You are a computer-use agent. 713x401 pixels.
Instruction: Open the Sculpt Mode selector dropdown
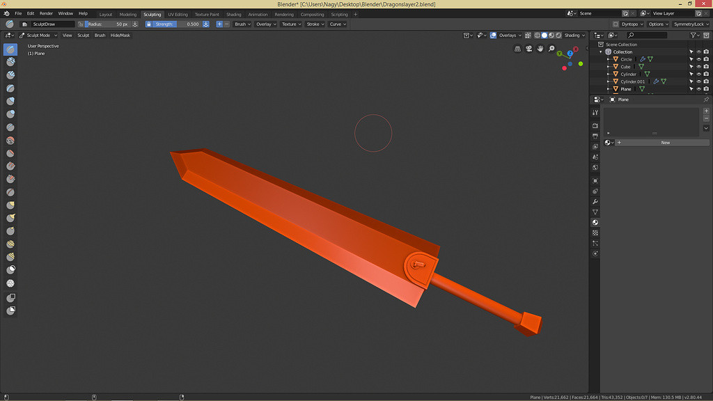click(x=38, y=35)
